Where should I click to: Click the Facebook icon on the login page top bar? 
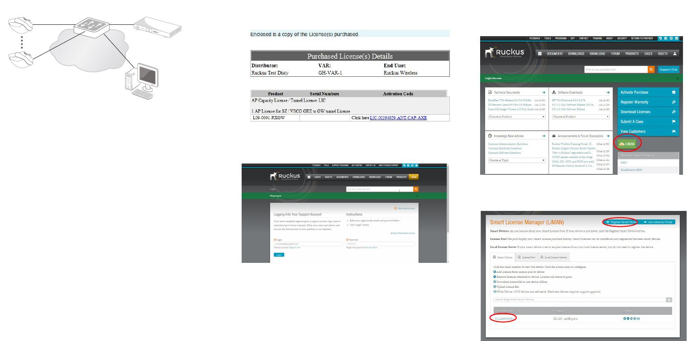click(408, 166)
